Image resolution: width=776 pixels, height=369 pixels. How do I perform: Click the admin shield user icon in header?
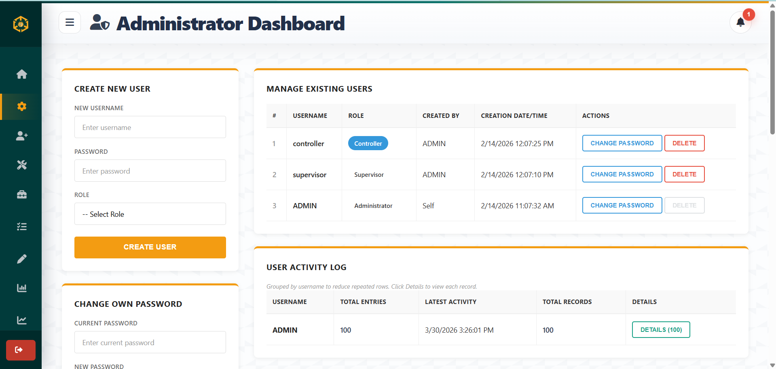click(x=99, y=23)
